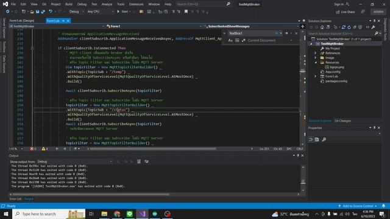
Task: Click Clear All icon in Output panel
Action: click(x=139, y=162)
